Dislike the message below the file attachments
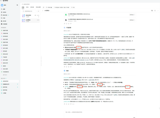160x118 pixels. (71, 24)
